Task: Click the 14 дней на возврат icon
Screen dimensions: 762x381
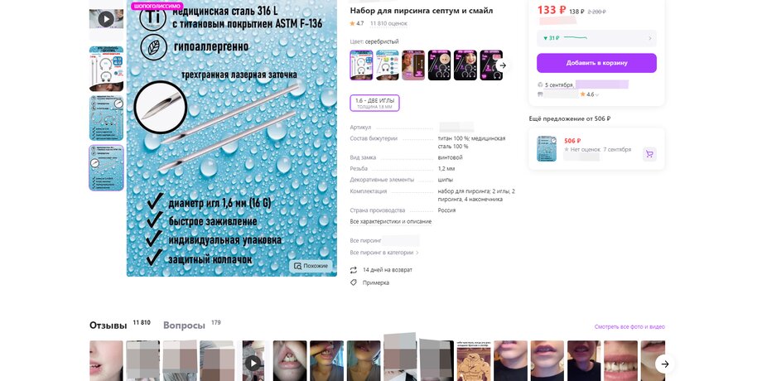Action: (x=354, y=270)
